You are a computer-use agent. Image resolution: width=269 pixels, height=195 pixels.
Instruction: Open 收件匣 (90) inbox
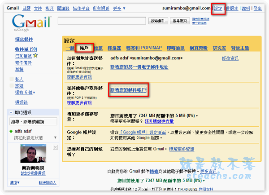26,49
